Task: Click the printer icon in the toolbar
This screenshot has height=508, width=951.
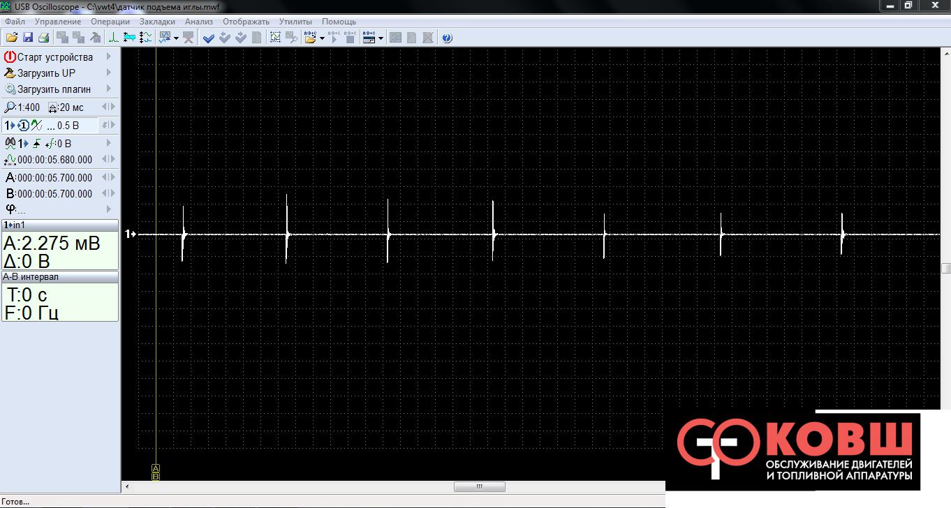Action: [43, 38]
